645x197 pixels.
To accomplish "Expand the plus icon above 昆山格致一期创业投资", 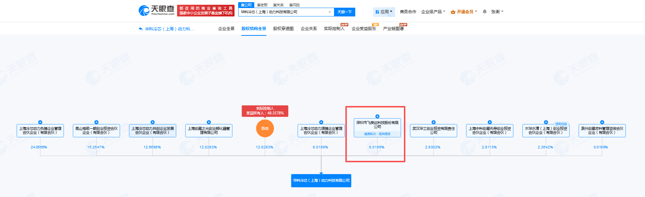I will 96,122.
